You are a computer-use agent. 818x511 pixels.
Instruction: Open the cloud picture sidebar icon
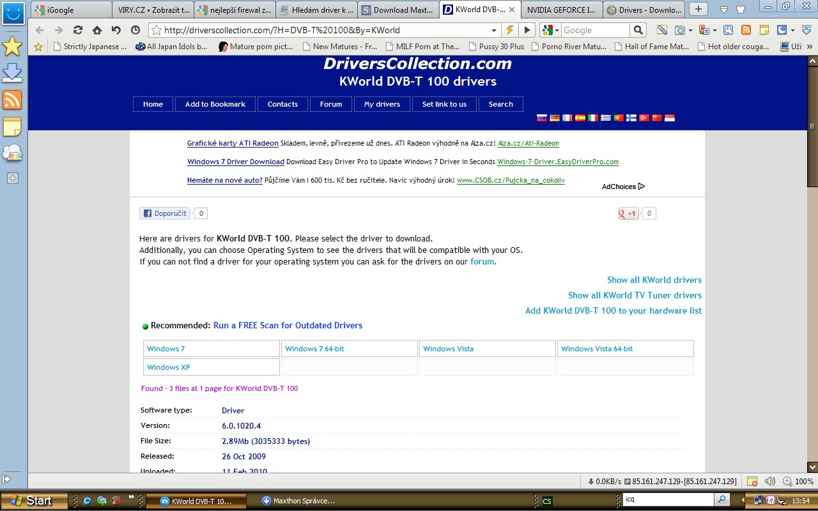12,153
